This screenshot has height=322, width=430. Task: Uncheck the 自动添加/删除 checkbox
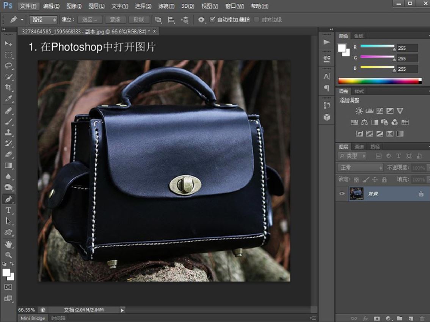[212, 19]
